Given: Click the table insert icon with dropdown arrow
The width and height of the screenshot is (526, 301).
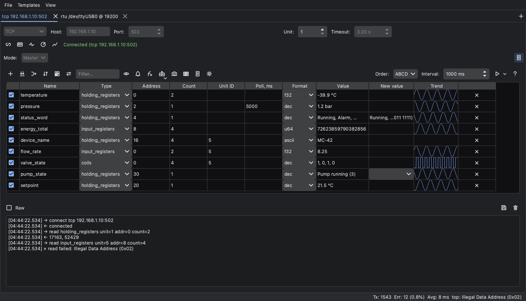Looking at the screenshot, I should (162, 74).
